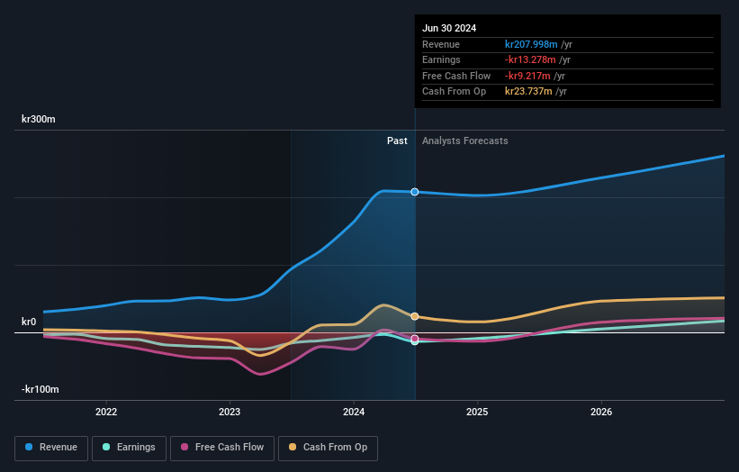Click the Earnings row label in tooltip
Screen dimensions: 739x472
[x=441, y=59]
